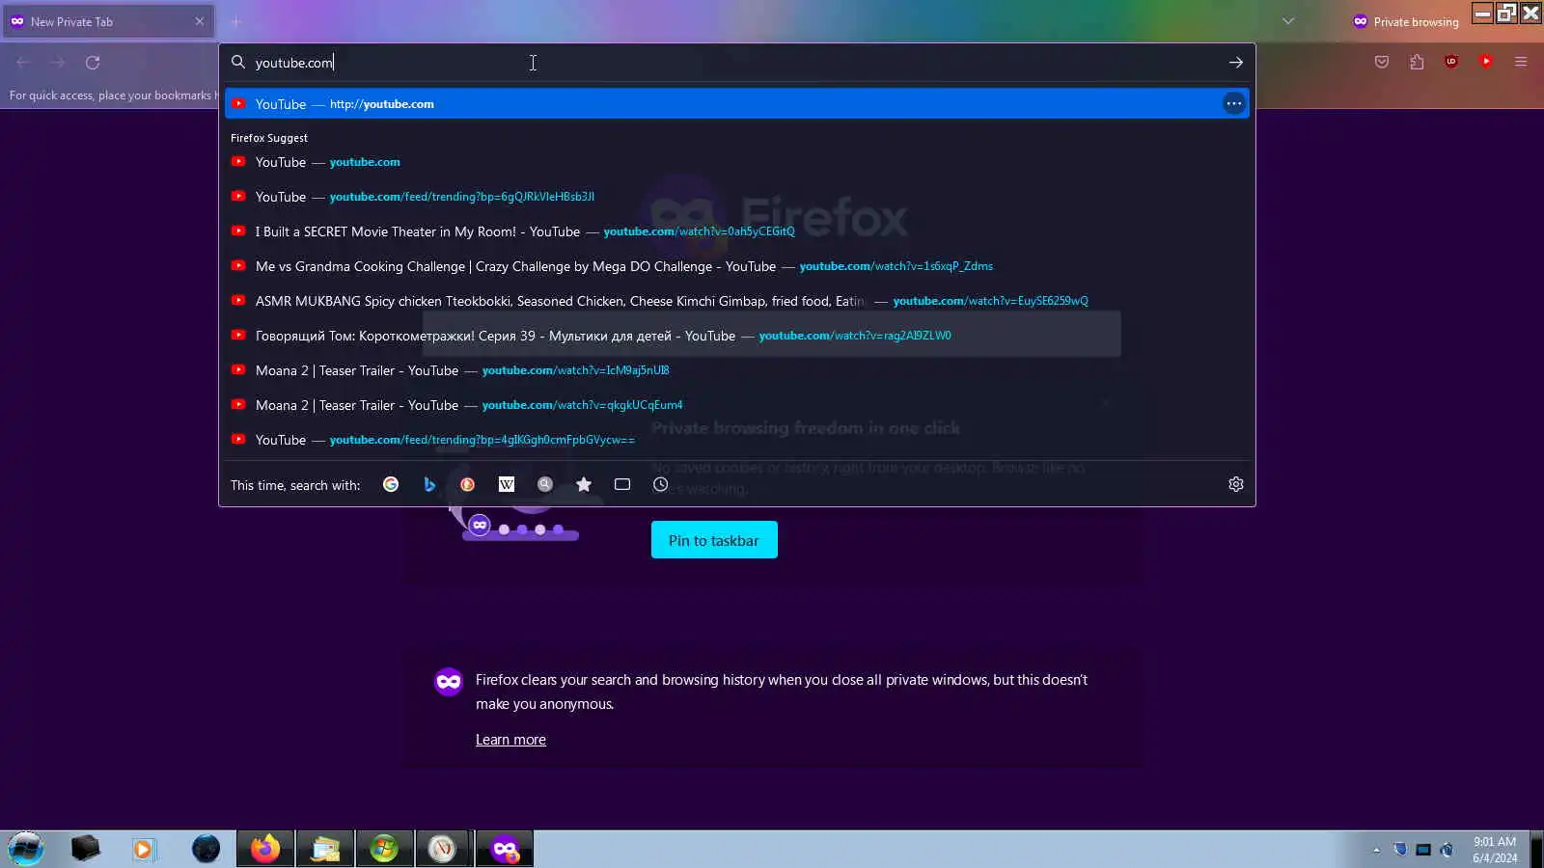
Task: Open the red YouTube extension icon
Action: click(x=1486, y=62)
